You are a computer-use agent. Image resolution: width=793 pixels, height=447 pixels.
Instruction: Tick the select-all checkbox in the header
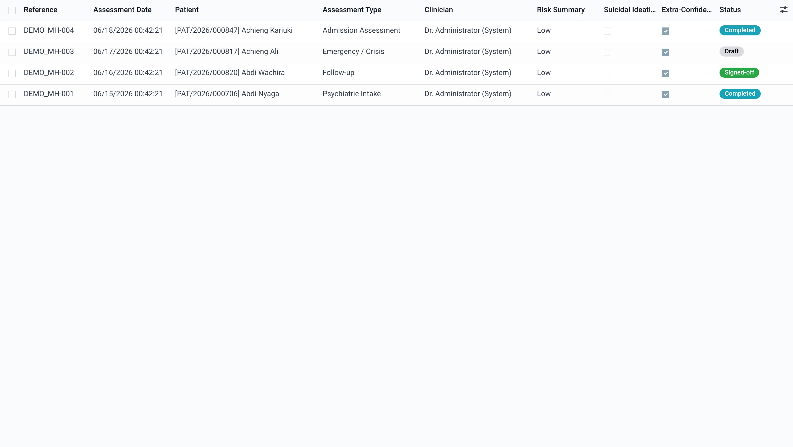point(12,11)
